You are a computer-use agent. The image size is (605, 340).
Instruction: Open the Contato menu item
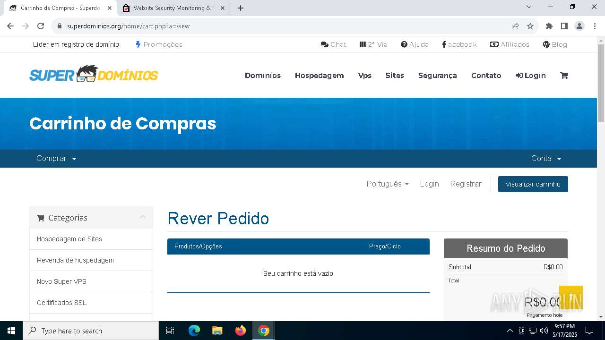click(x=486, y=76)
